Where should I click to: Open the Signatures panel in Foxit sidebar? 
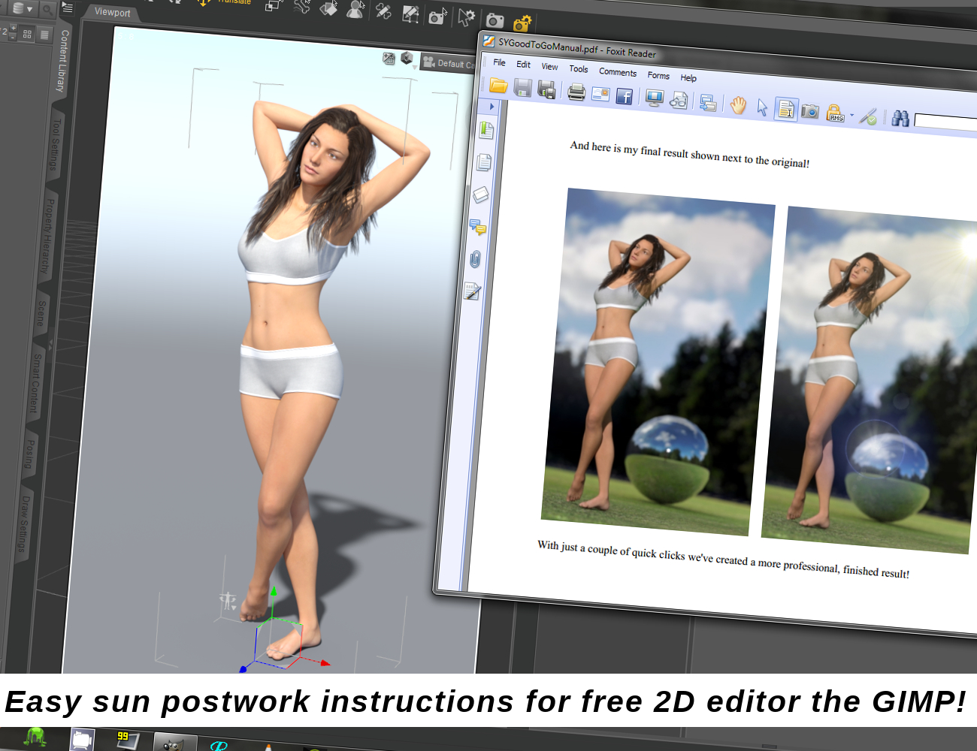click(x=472, y=291)
